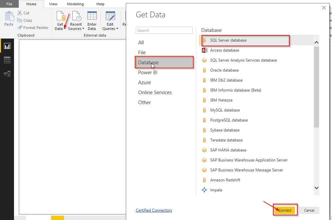Click the SAP HANA cube icon
The width and height of the screenshot is (332, 220).
click(204, 150)
